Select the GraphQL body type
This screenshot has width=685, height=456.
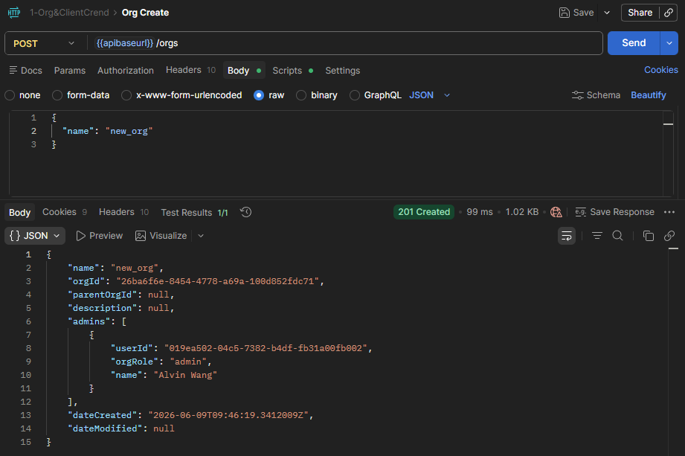tap(355, 95)
